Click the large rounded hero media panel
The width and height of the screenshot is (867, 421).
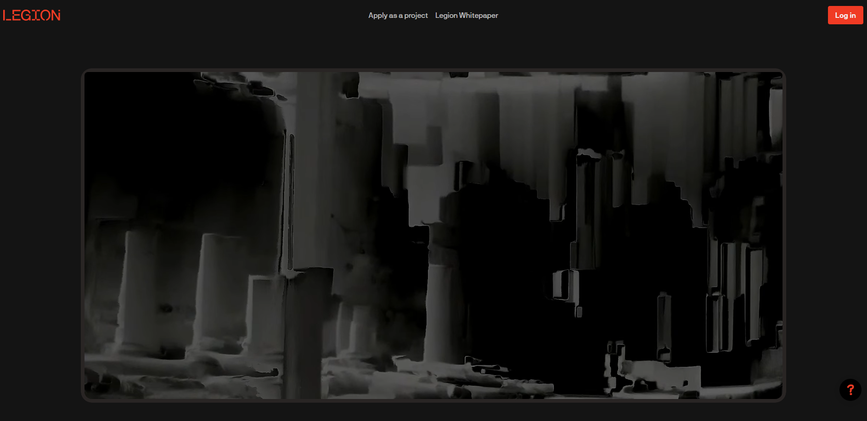(x=433, y=235)
